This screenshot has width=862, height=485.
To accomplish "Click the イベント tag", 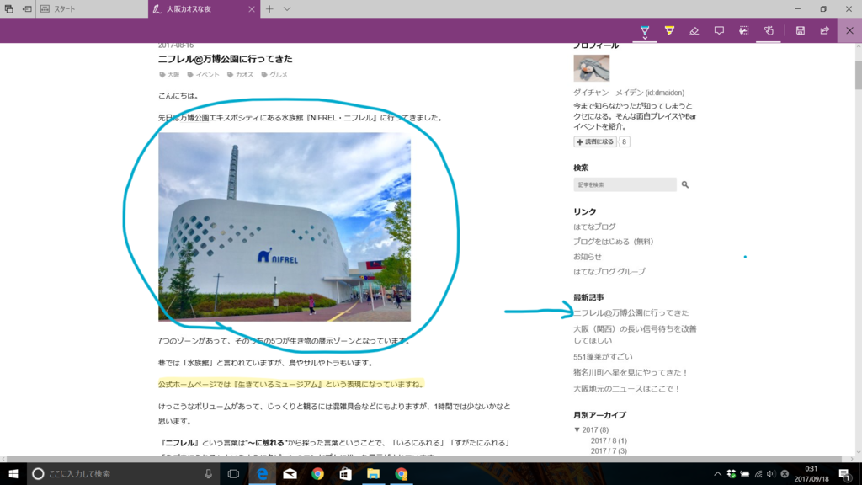I will click(x=203, y=75).
